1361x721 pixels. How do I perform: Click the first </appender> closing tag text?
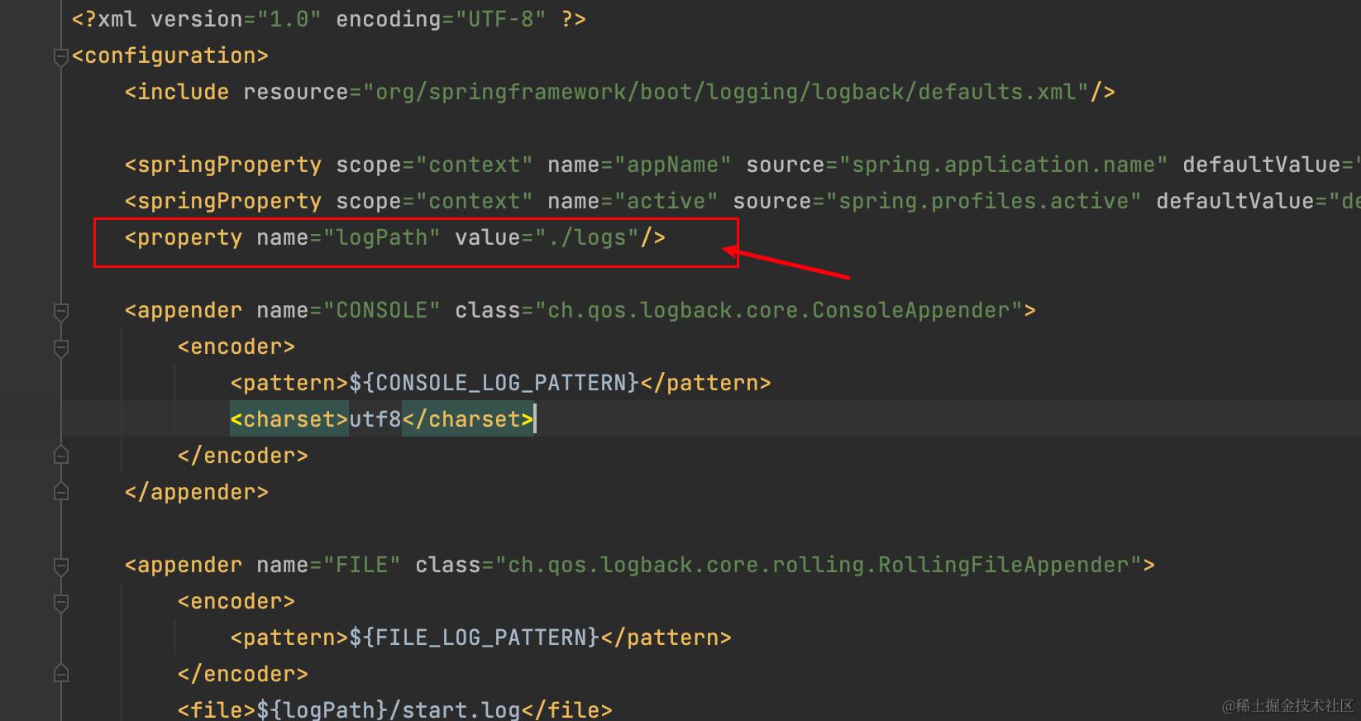click(x=196, y=492)
